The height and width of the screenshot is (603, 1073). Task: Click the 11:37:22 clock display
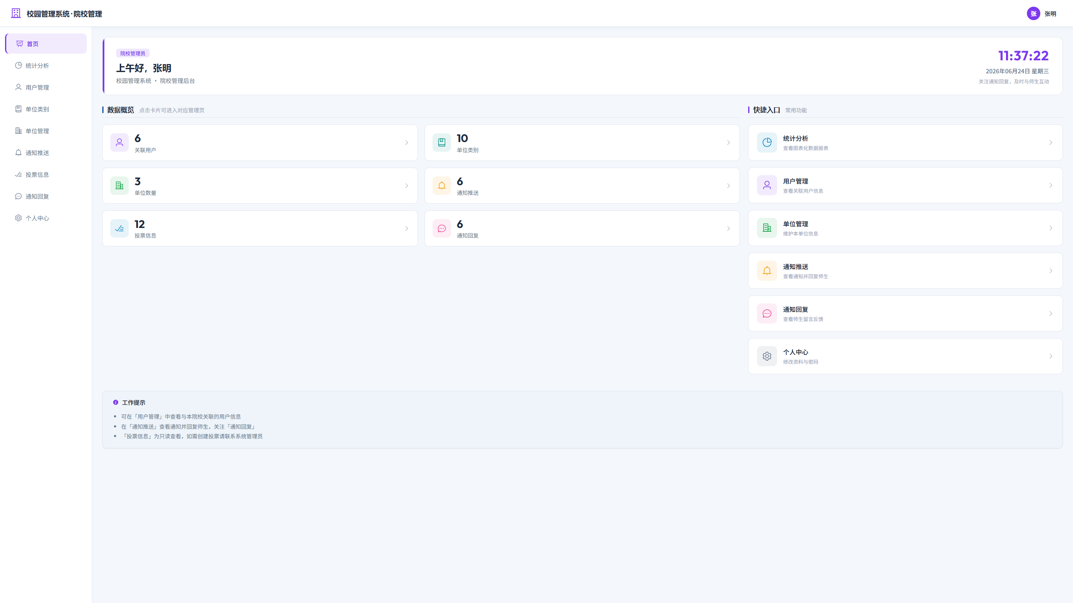tap(1023, 55)
